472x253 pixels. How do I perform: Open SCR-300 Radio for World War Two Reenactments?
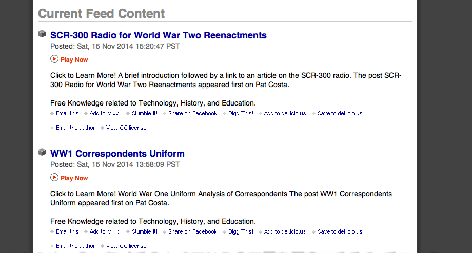pyautogui.click(x=159, y=35)
